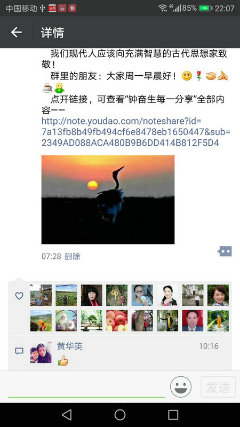The image size is (240, 427).
Task: Tap the 发送 send button
Action: [x=218, y=387]
